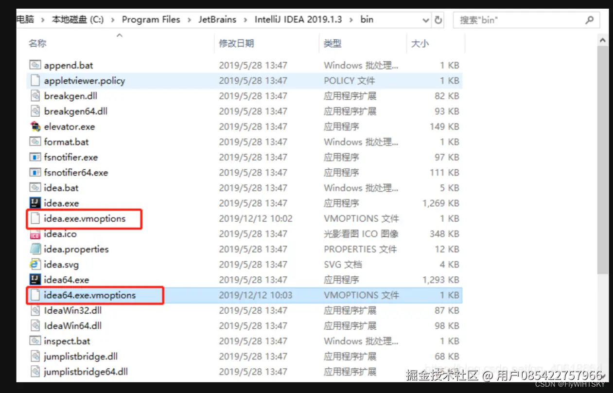Click the idea.ico image icon
Image resolution: width=613 pixels, height=393 pixels.
[x=35, y=234]
